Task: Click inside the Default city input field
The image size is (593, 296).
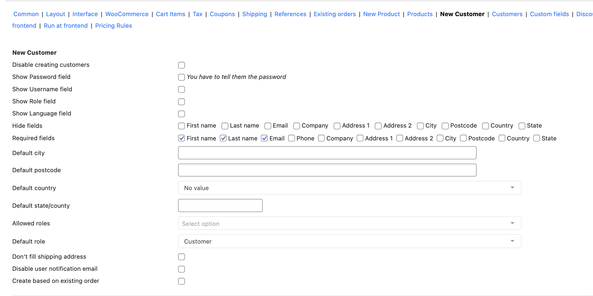Action: click(x=327, y=153)
